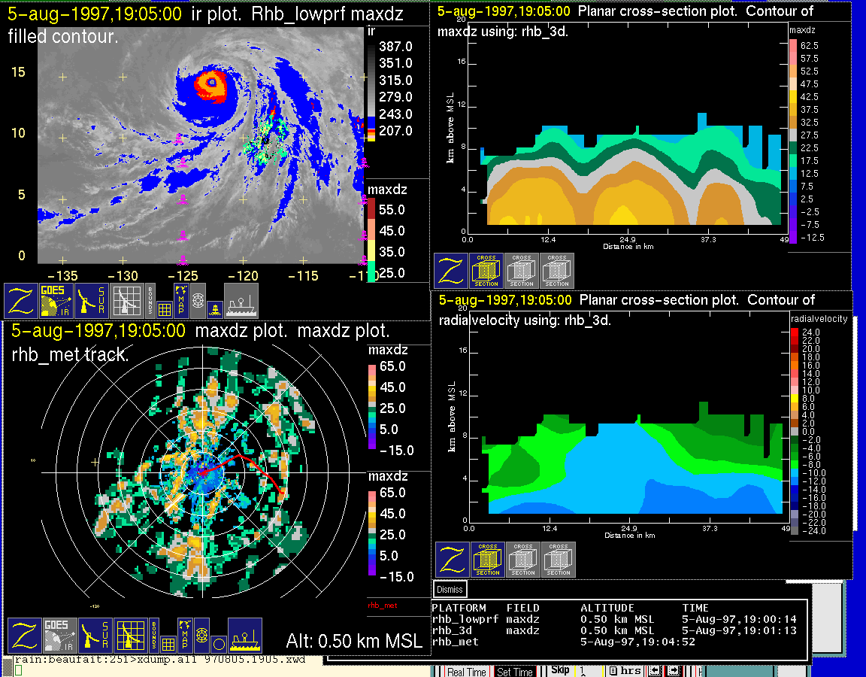This screenshot has width=866, height=677.
Task: Step time backward with left arrow button
Action: (x=654, y=670)
